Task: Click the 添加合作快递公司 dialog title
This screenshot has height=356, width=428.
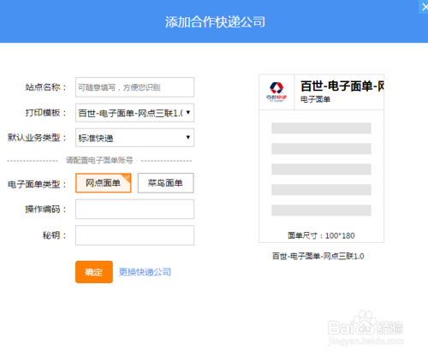Action: click(x=215, y=22)
